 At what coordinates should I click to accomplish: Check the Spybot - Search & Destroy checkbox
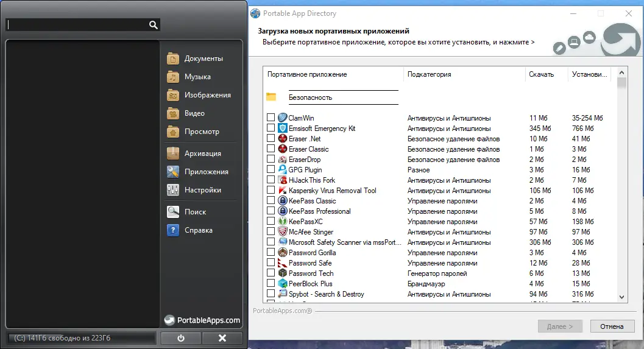271,294
